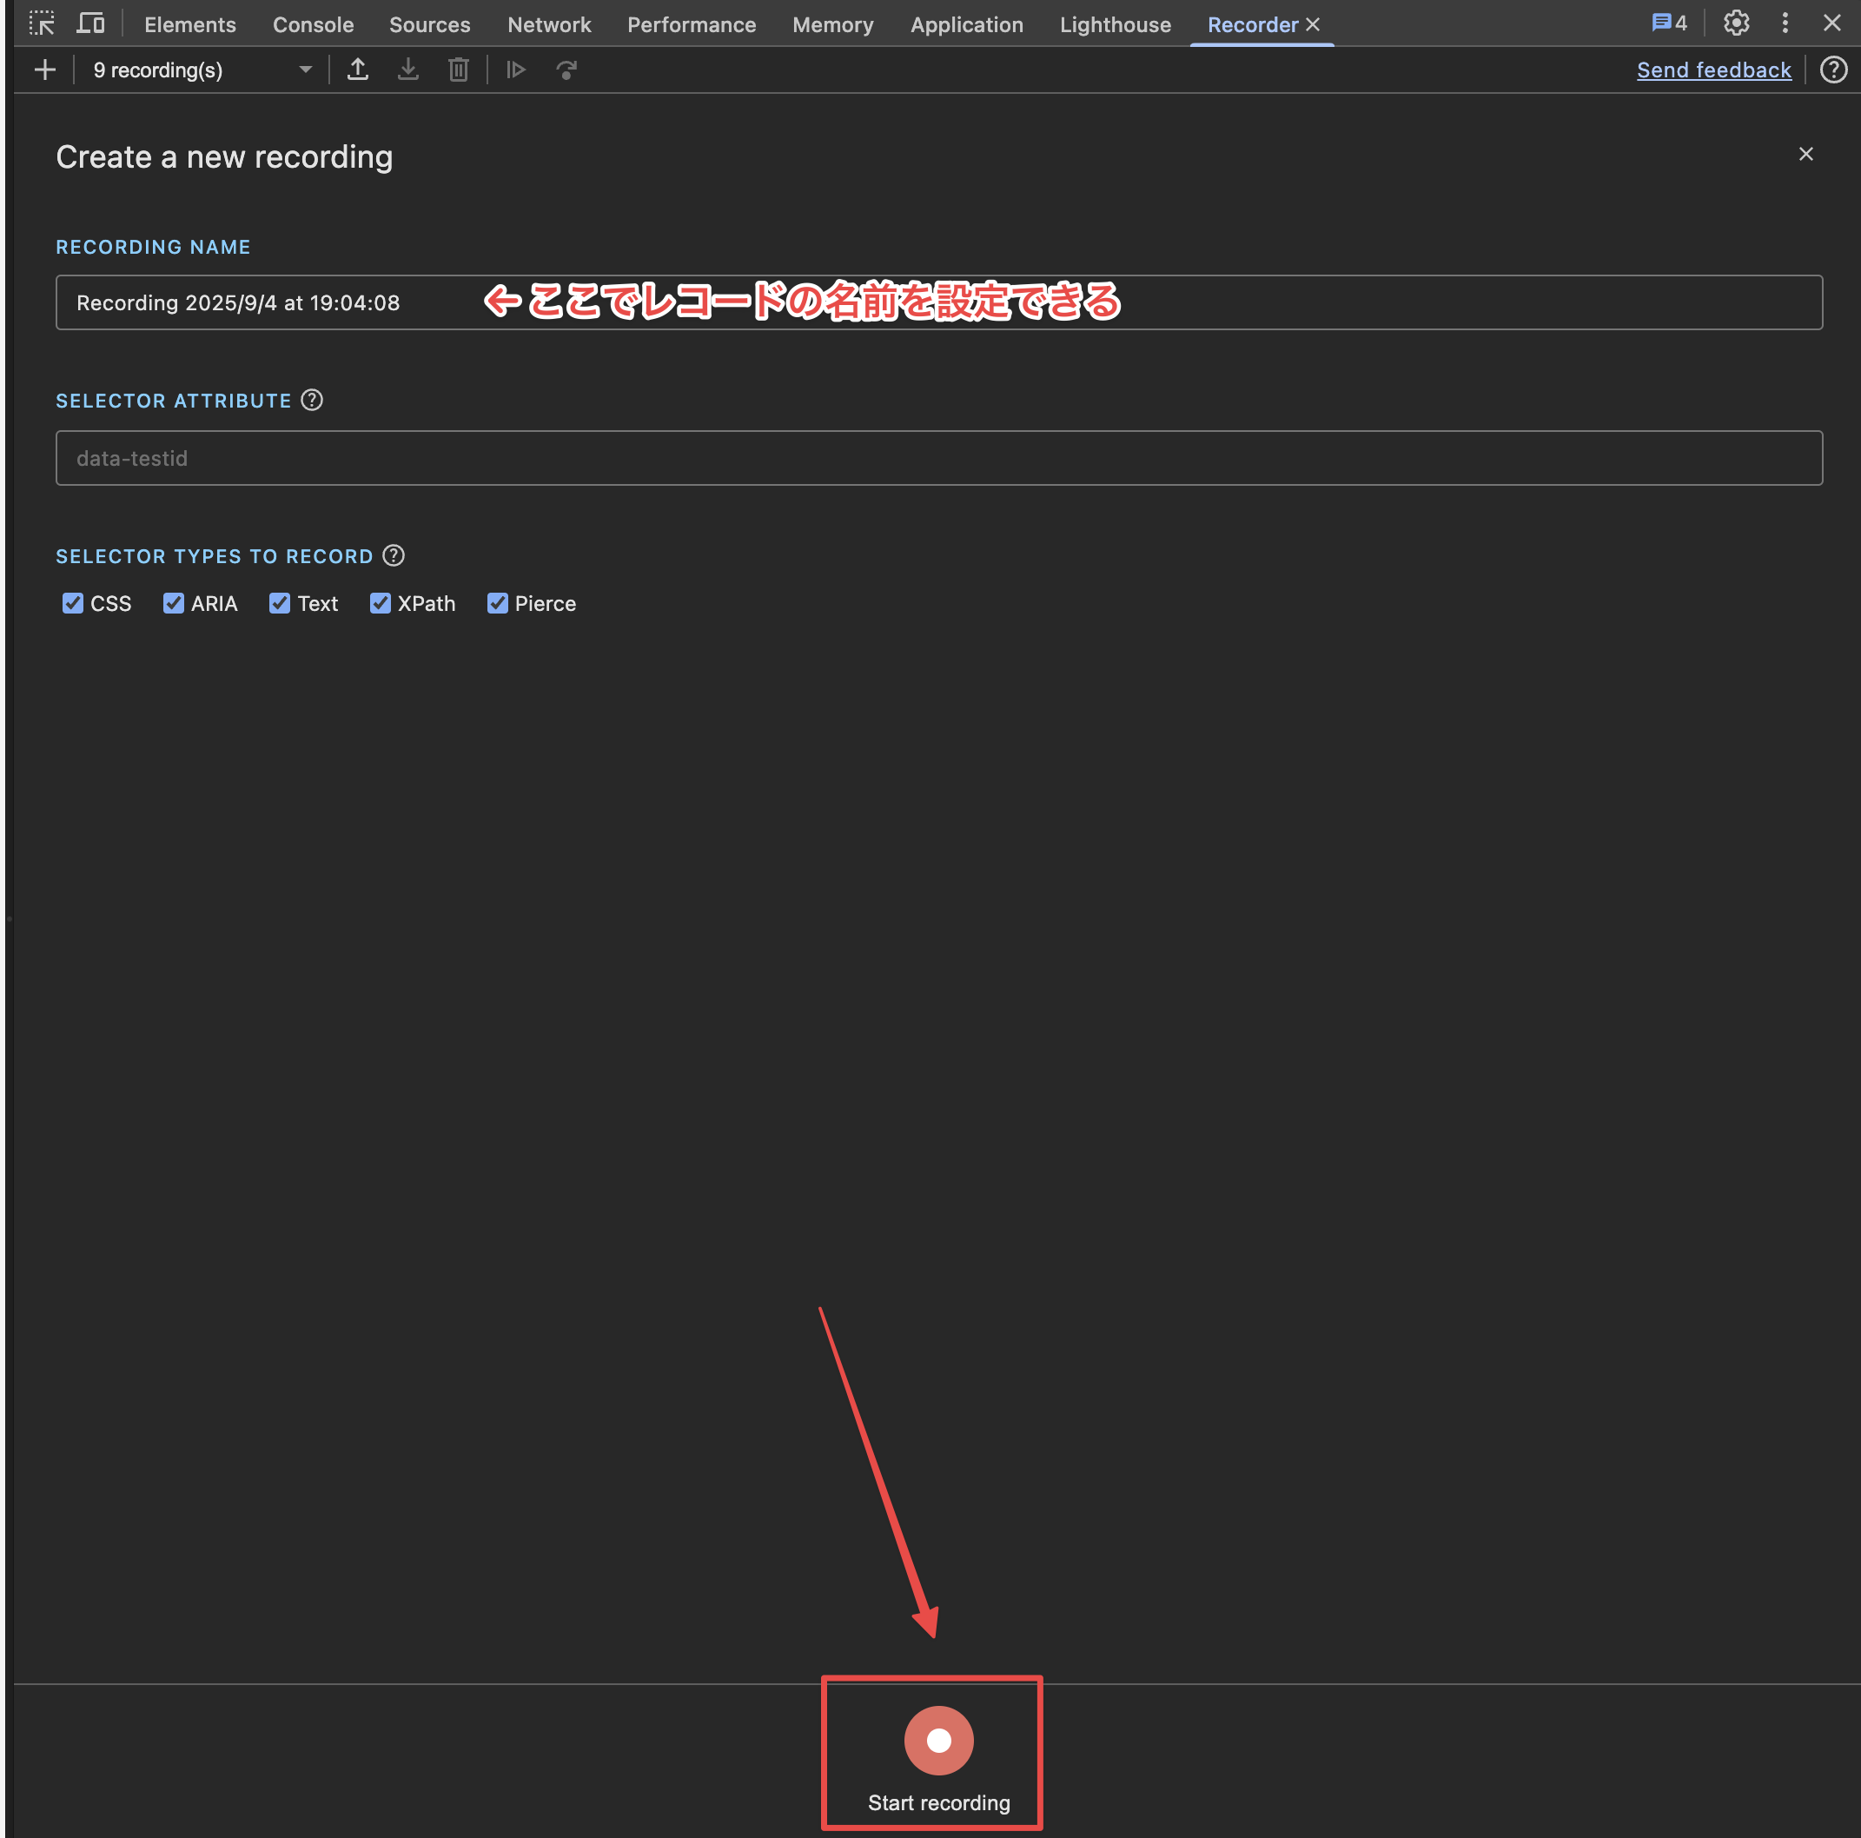Click the plus icon to add recording
This screenshot has width=1861, height=1838.
tap(44, 70)
